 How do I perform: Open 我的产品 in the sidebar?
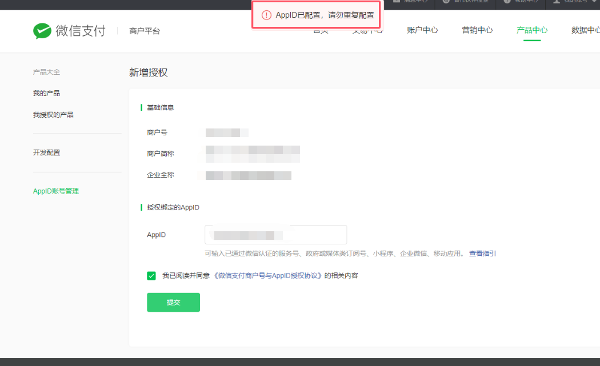tap(46, 93)
